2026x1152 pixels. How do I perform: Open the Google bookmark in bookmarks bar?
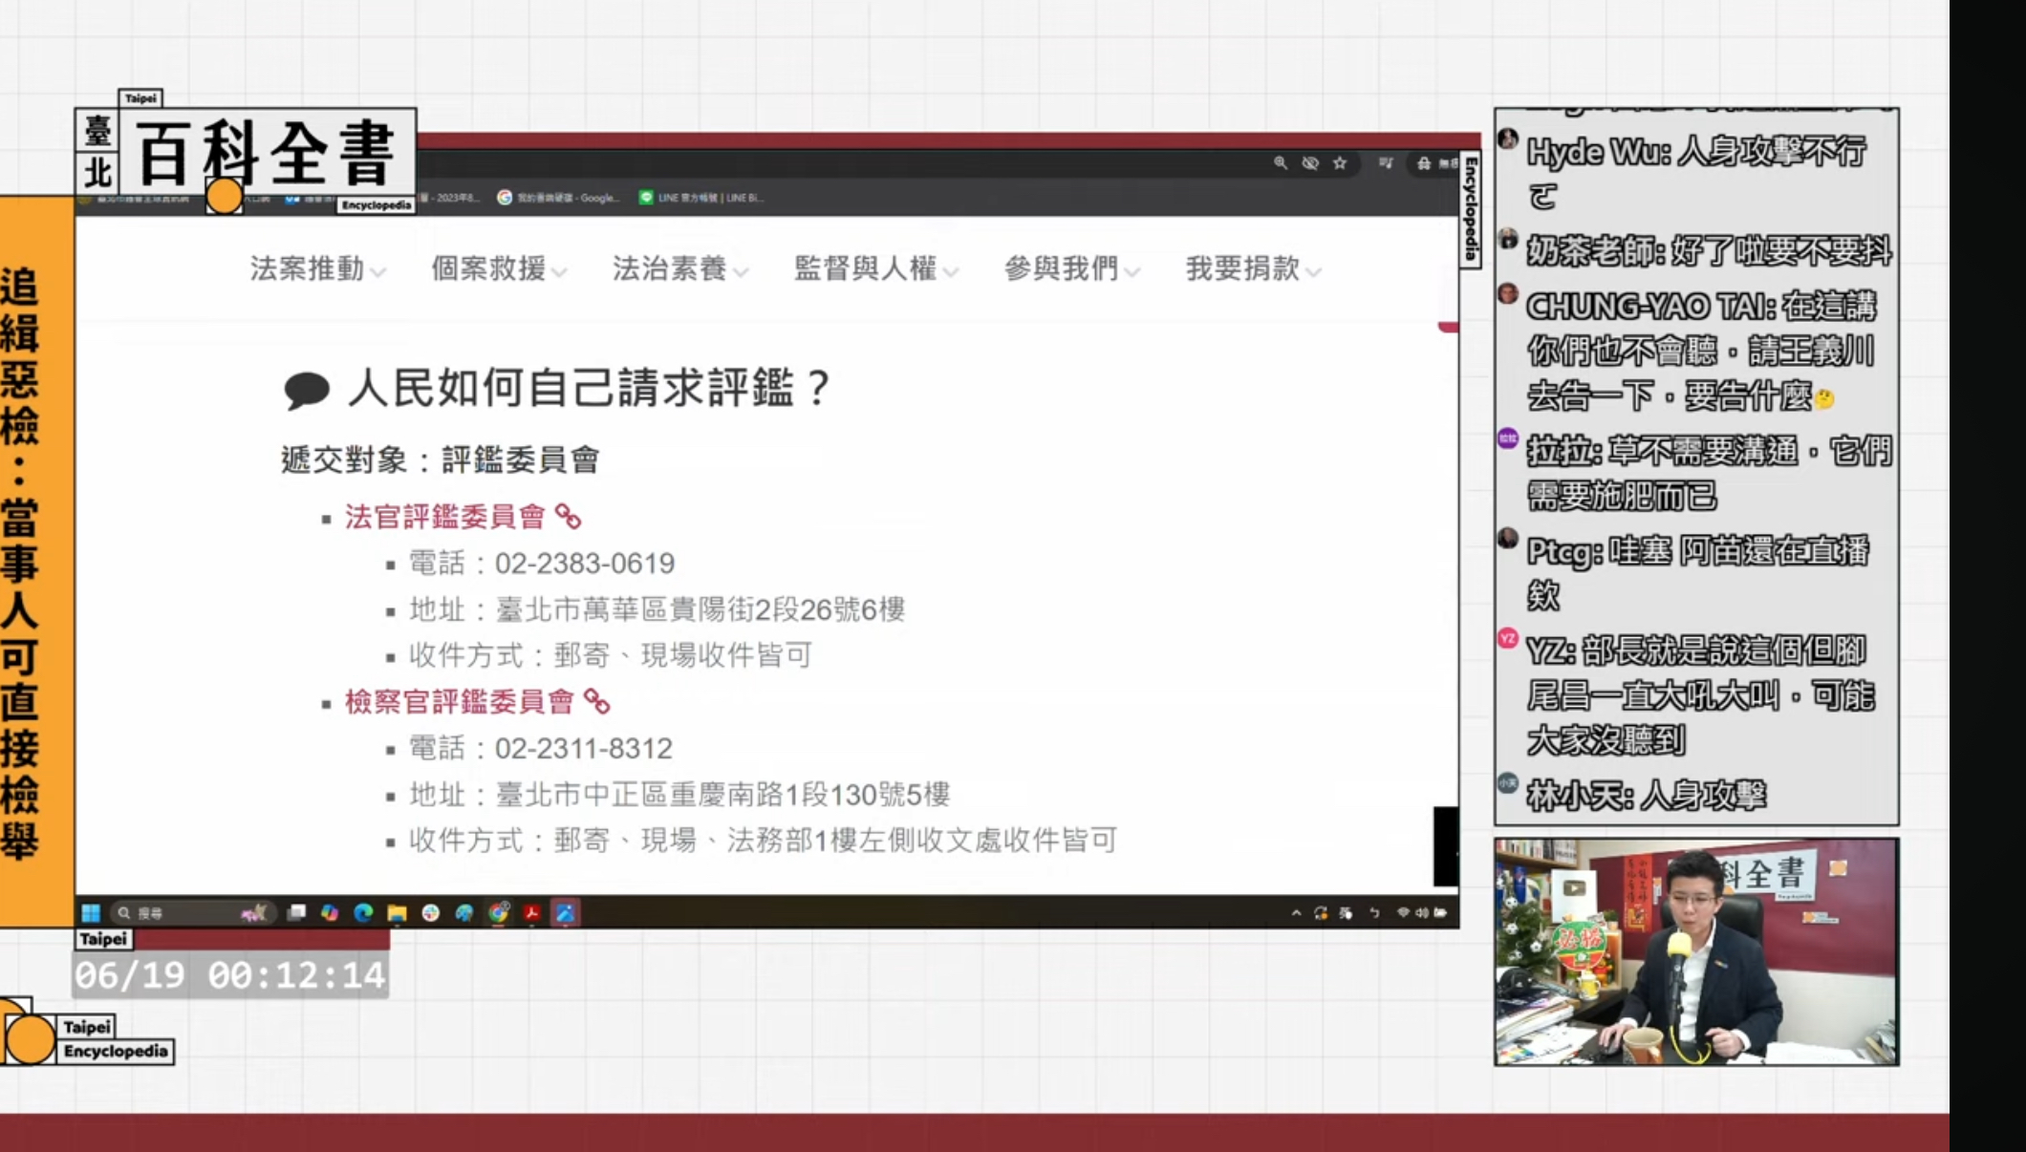(x=559, y=198)
